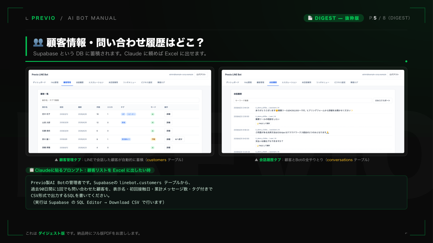Click the PREVIO brand text in header
This screenshot has height=243, width=433.
click(43, 18)
